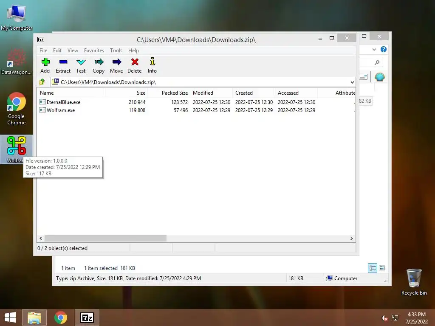Image resolution: width=435 pixels, height=326 pixels.
Task: Switch Explorer to large icons view
Action: pos(382,268)
